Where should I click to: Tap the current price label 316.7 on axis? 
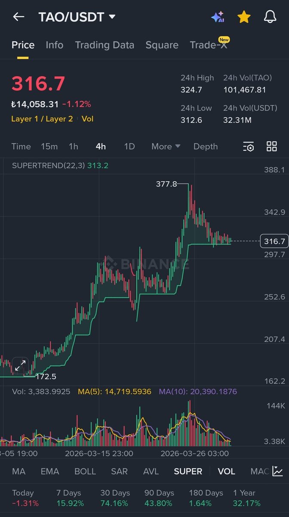click(x=274, y=241)
